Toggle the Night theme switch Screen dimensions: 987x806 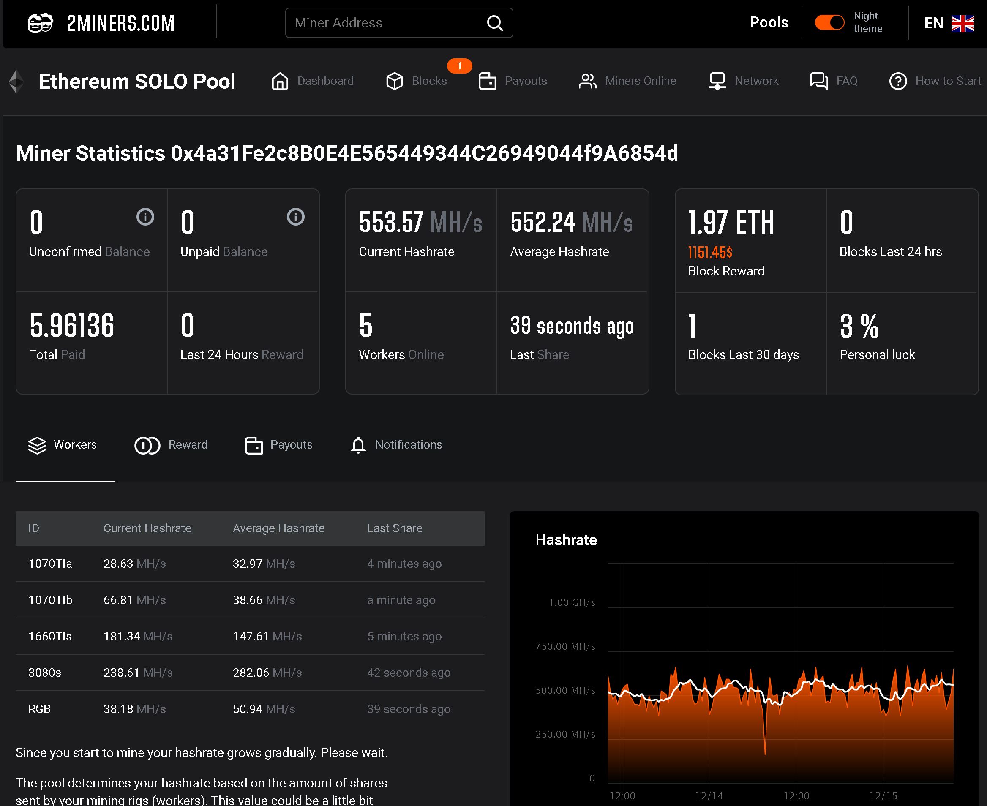[x=828, y=23]
